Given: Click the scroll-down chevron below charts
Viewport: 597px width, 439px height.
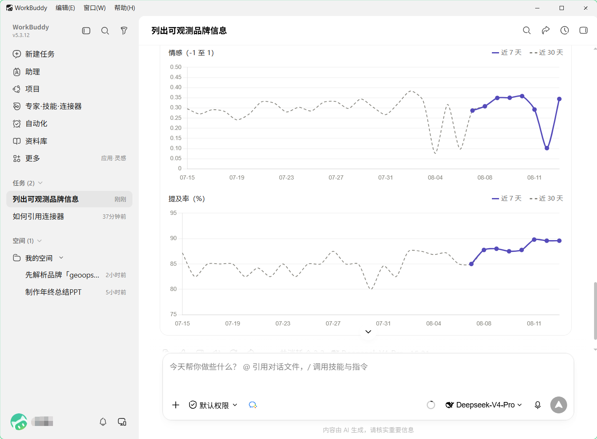Looking at the screenshot, I should pos(368,332).
